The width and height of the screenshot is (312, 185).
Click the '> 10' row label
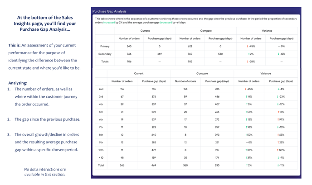point(101,158)
